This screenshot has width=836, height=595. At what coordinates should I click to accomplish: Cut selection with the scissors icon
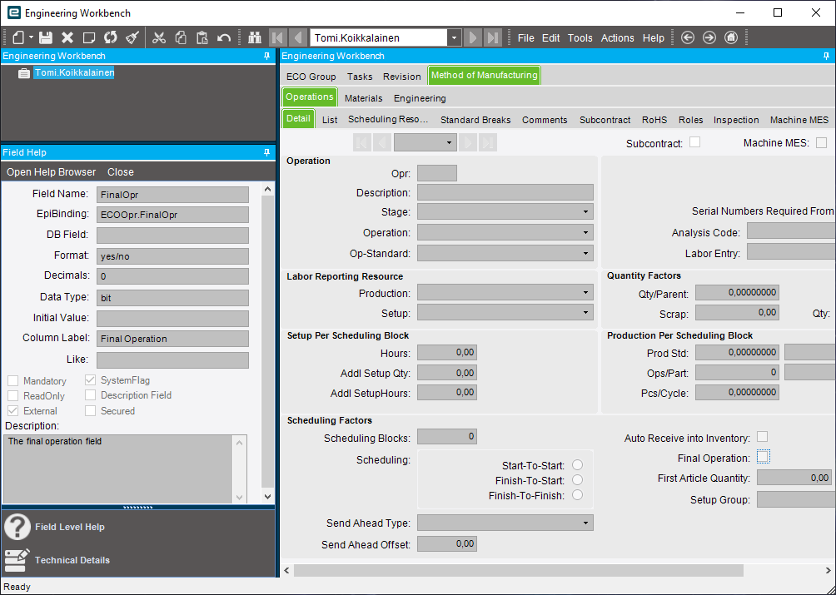click(158, 37)
